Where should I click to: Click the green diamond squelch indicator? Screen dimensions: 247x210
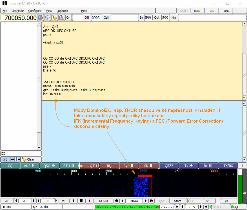211,207
